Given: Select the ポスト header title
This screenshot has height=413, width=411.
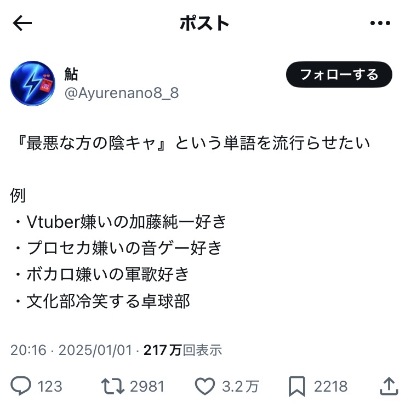Looking at the screenshot, I should (204, 23).
